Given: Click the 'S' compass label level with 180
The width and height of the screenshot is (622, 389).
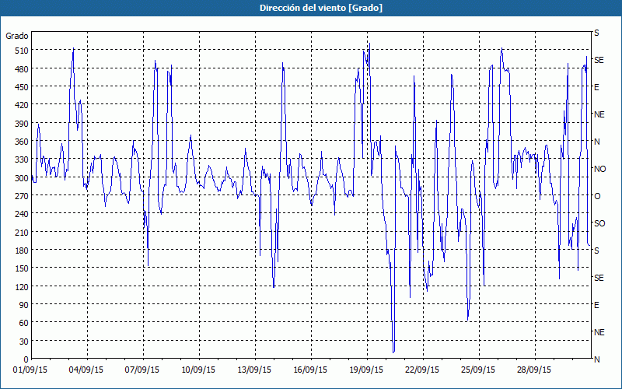Looking at the screenshot, I should click(596, 251).
